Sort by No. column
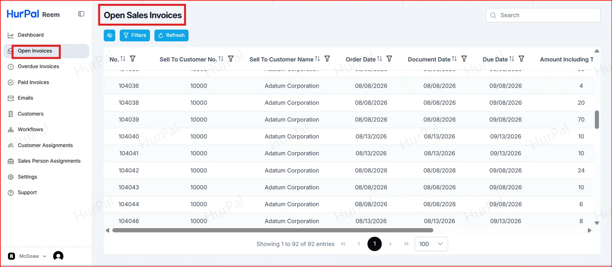The height and width of the screenshot is (267, 612). coord(123,59)
